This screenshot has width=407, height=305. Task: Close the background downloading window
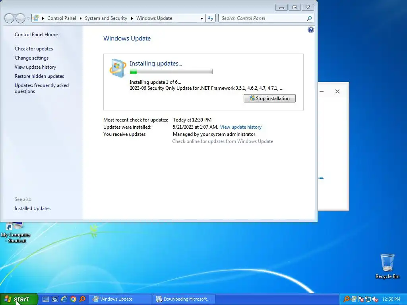(x=337, y=91)
